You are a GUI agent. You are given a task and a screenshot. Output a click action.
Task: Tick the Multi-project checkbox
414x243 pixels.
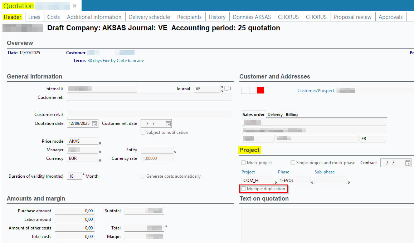coord(244,163)
